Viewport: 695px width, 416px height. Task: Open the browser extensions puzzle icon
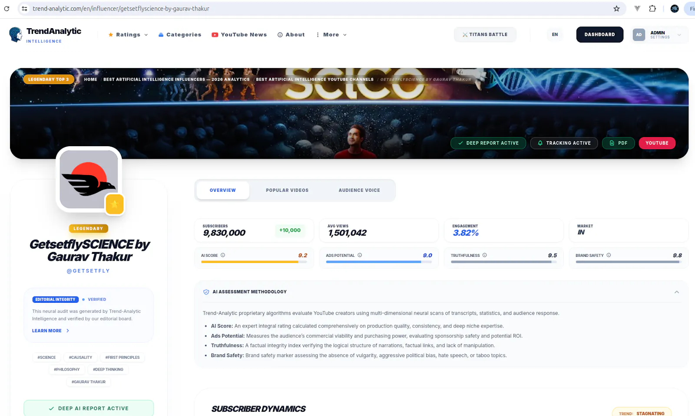[652, 9]
